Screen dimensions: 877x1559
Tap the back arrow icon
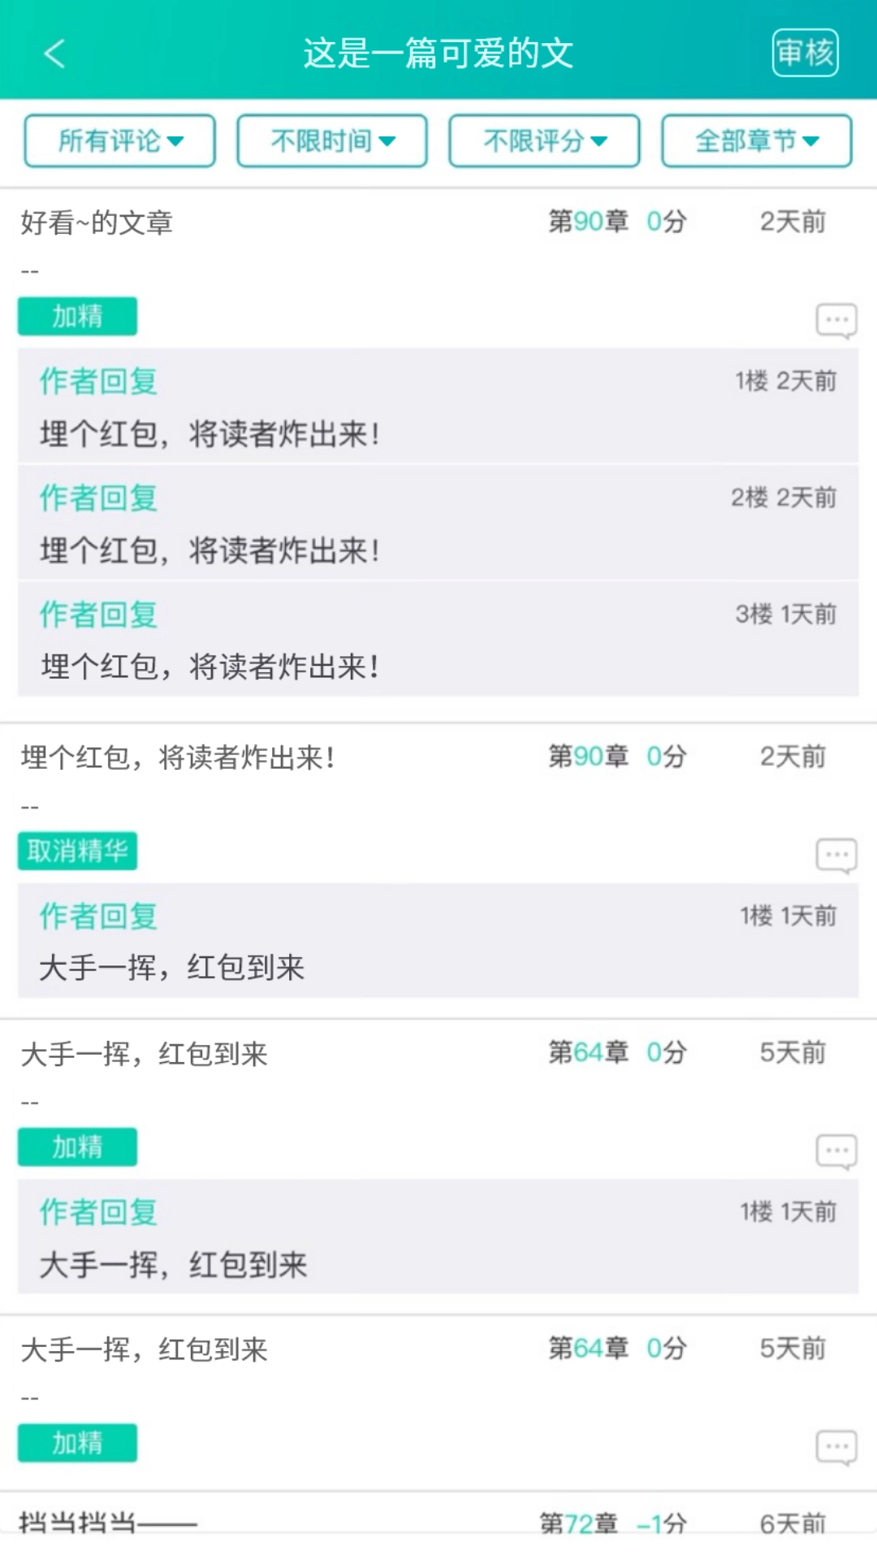pos(54,54)
